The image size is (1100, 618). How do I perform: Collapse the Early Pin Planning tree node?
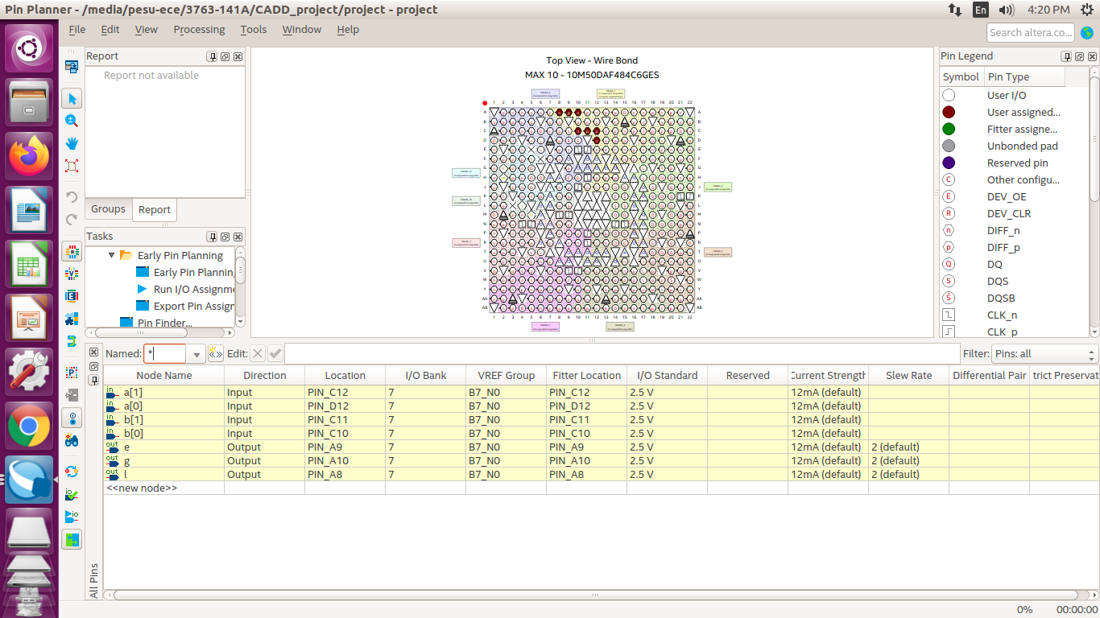pyautogui.click(x=111, y=255)
